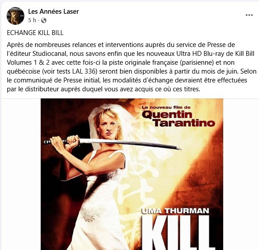Click the globe public audience icon

(x=44, y=20)
